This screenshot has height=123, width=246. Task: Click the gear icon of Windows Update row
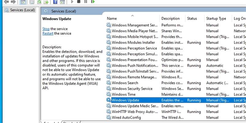[109, 100]
